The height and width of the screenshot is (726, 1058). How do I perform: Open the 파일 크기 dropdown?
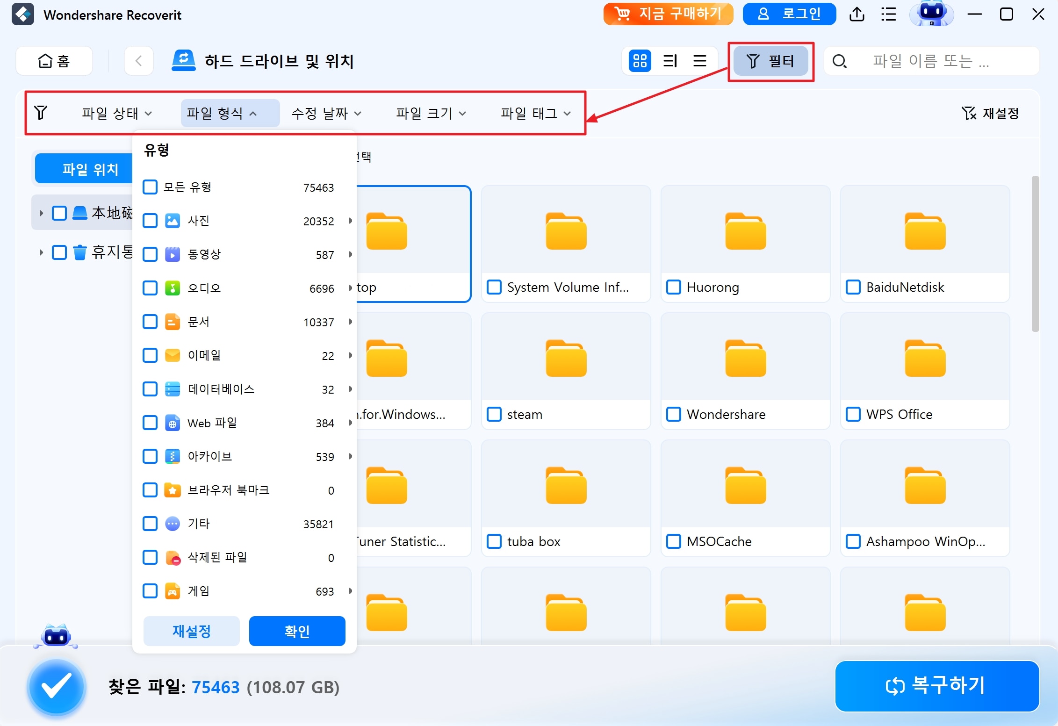coord(431,113)
